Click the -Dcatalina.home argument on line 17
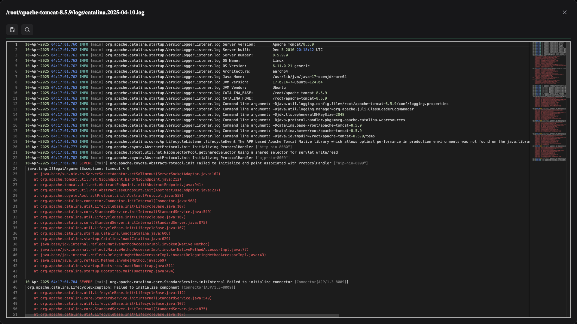The width and height of the screenshot is (577, 324). pyautogui.click(x=317, y=131)
